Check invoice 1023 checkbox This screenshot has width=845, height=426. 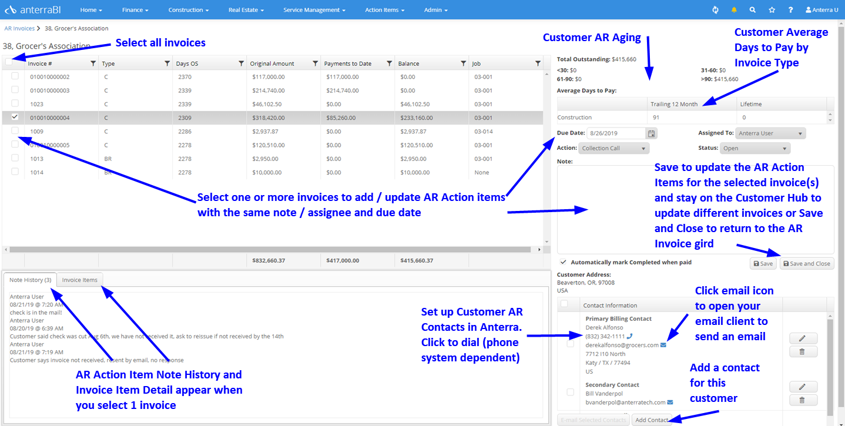click(15, 103)
